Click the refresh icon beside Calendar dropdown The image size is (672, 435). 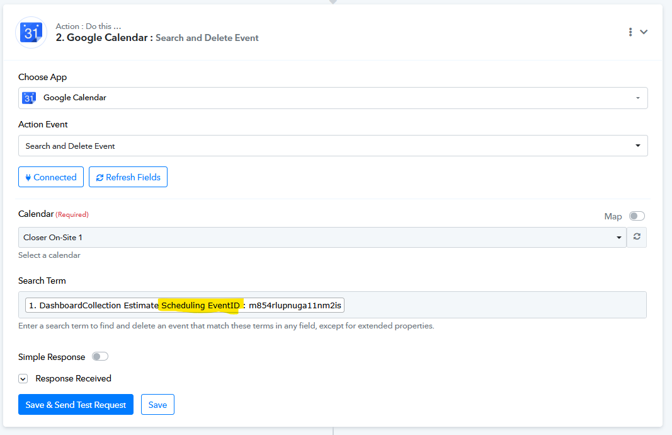pos(637,237)
